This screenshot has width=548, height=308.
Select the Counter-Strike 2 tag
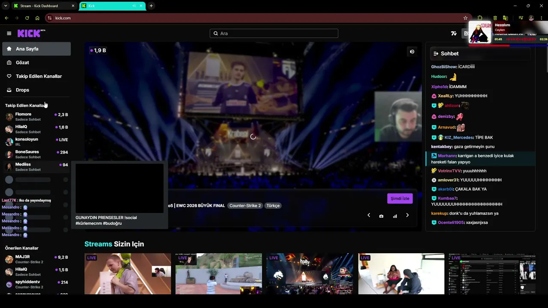245,206
